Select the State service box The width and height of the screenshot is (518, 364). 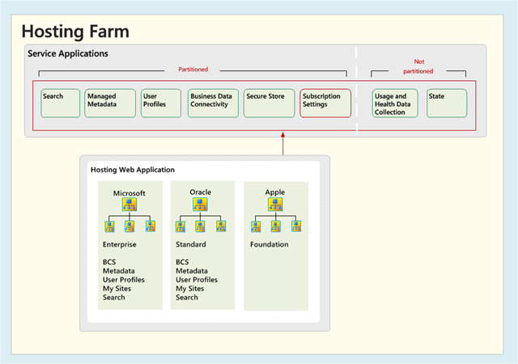[447, 103]
